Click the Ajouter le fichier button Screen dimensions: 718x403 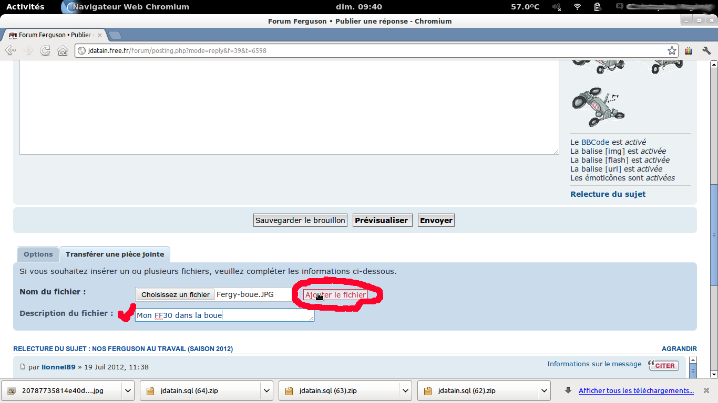335,295
